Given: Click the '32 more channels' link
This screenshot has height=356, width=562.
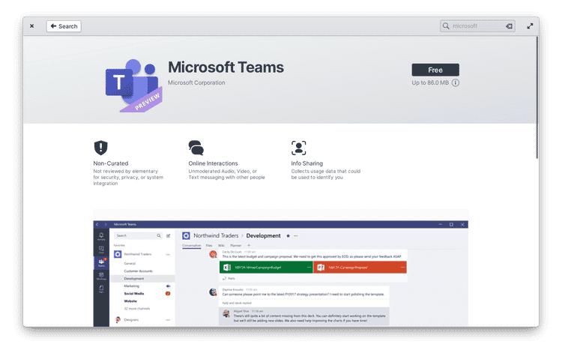Looking at the screenshot, I should click(x=137, y=309).
